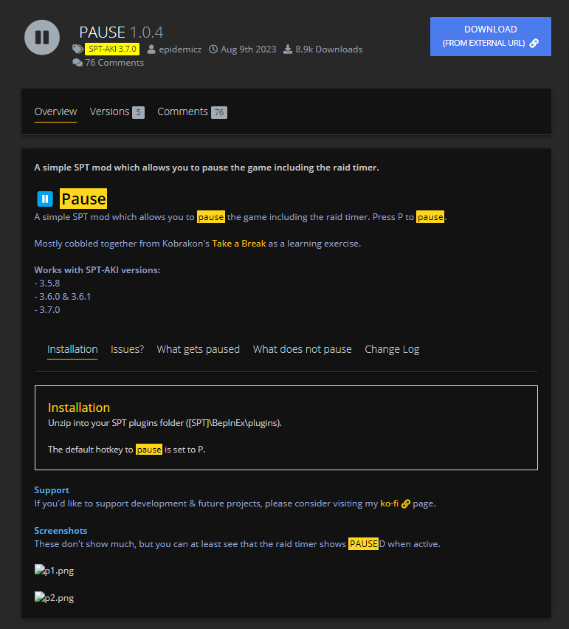Click the SPT-AKI 3.7.0 version tag

[112, 49]
